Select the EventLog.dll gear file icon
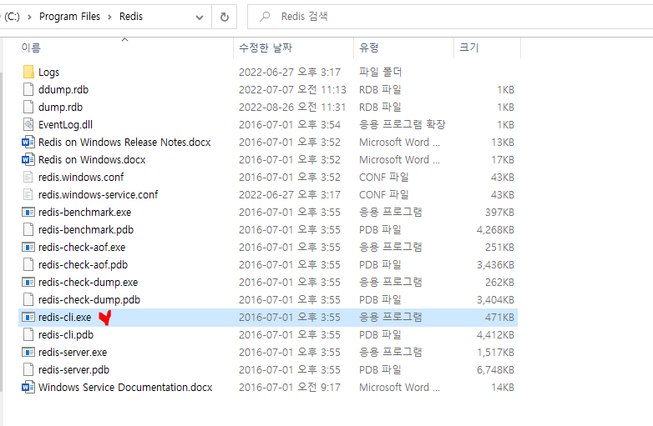 coord(28,124)
